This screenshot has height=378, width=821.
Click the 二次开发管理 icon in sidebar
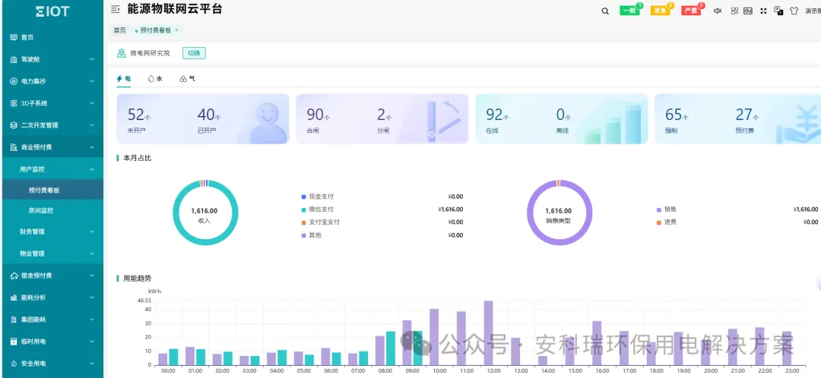[x=14, y=125]
